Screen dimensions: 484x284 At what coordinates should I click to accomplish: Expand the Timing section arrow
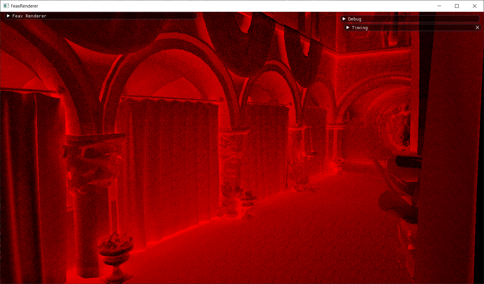tap(348, 27)
